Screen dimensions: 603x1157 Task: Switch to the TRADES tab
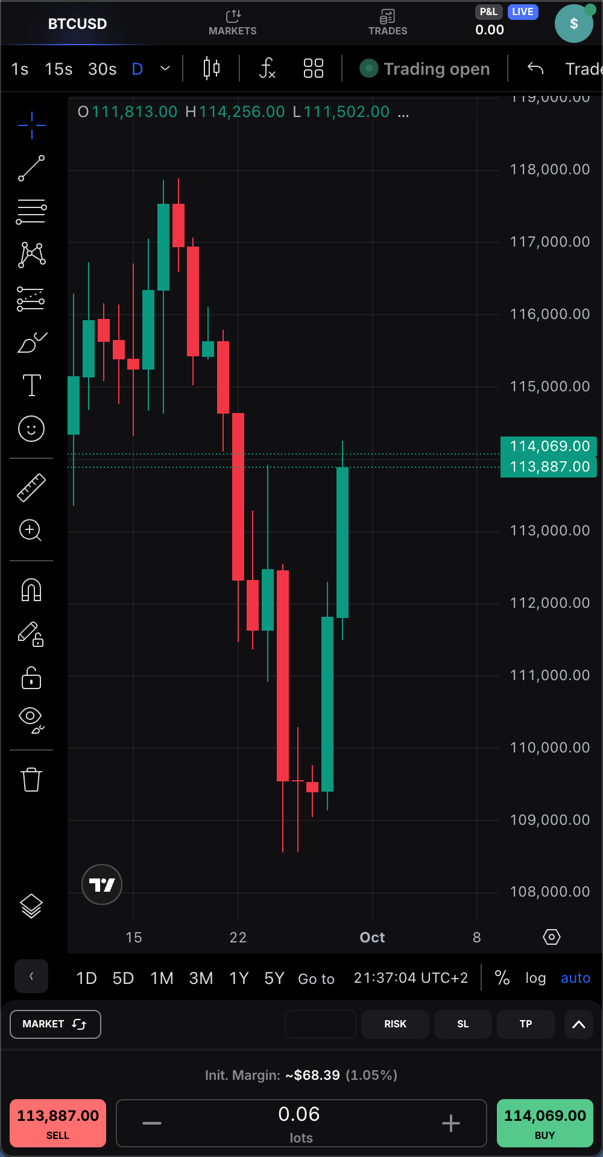(x=388, y=23)
